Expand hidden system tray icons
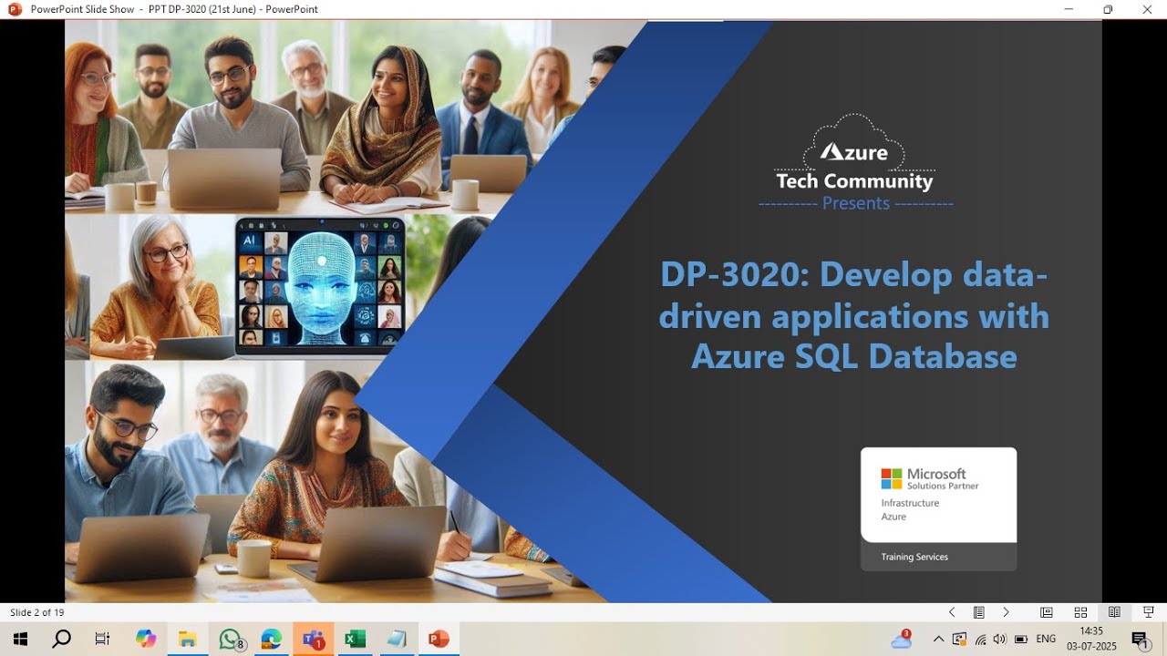The image size is (1167, 656). (938, 639)
